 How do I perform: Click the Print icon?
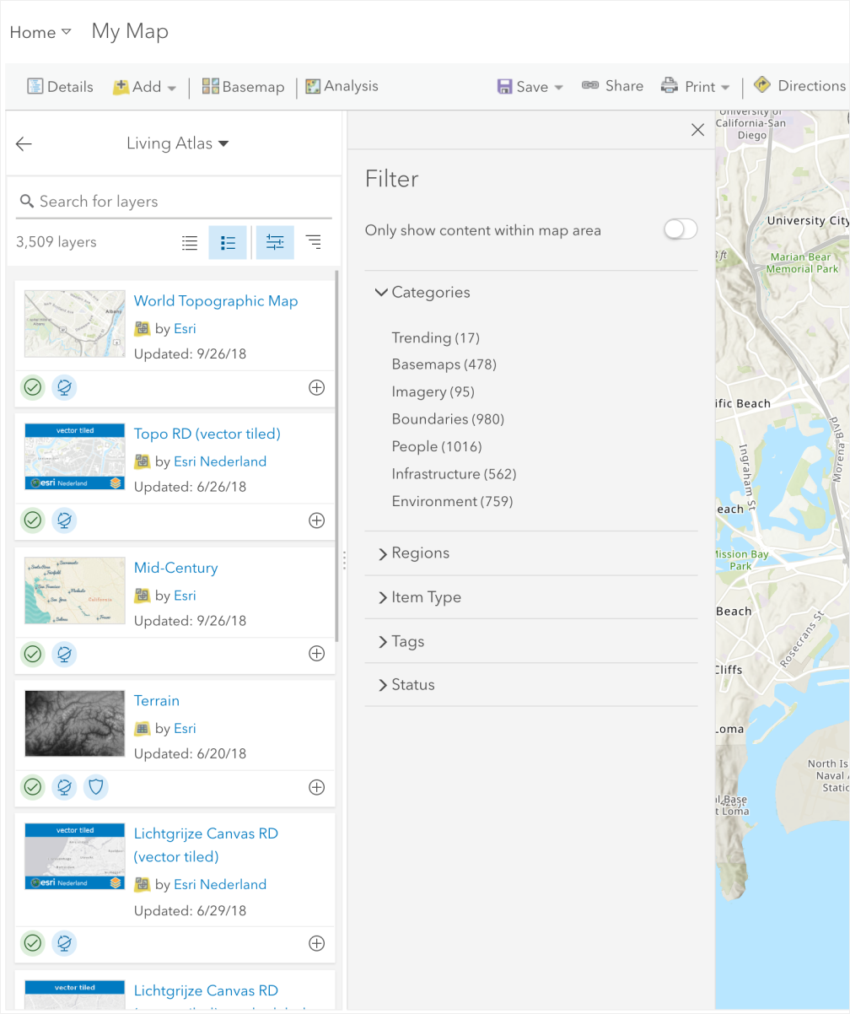tap(669, 85)
